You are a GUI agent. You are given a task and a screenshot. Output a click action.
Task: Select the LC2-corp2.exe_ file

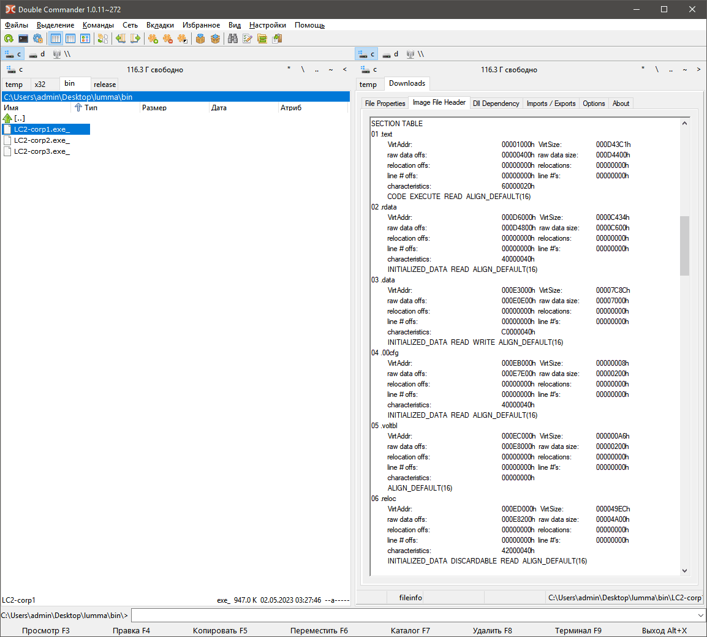(x=42, y=140)
